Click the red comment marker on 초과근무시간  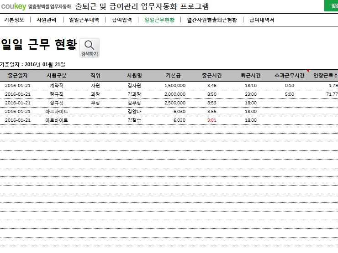307,71
